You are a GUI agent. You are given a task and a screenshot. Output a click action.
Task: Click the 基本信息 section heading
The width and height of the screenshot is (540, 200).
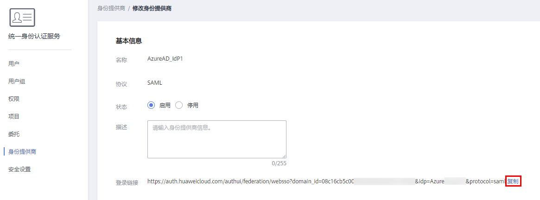pos(129,41)
